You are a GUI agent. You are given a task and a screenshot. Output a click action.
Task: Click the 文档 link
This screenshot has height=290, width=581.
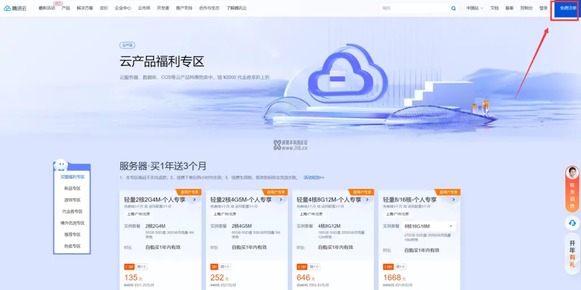coord(494,8)
